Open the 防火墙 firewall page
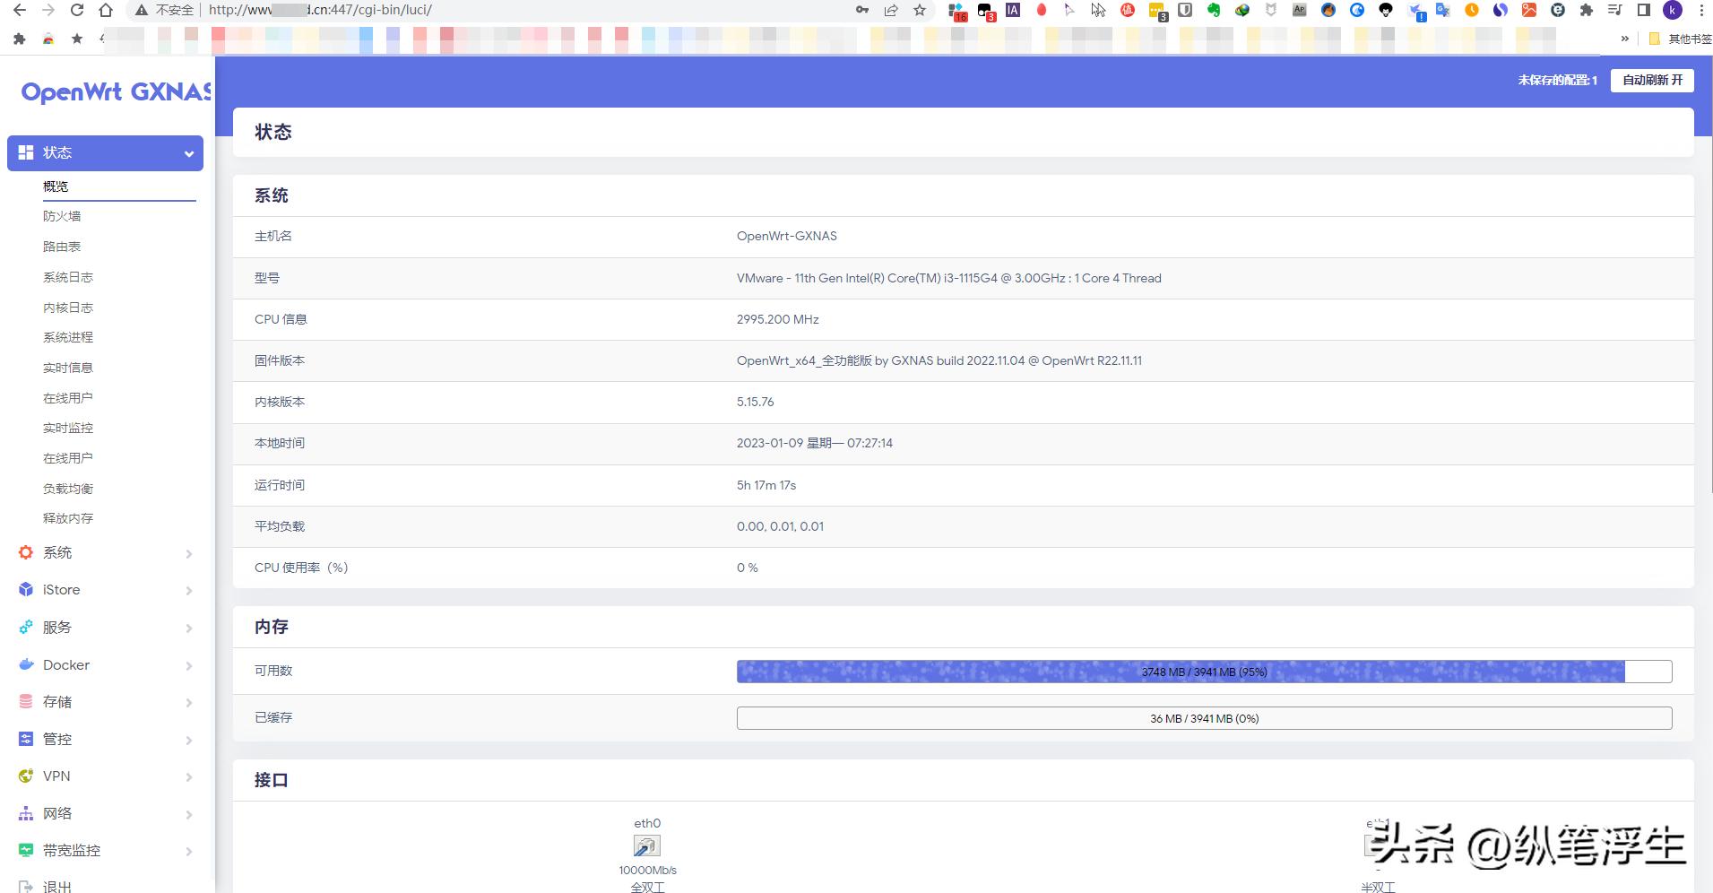This screenshot has width=1713, height=893. pyautogui.click(x=62, y=216)
